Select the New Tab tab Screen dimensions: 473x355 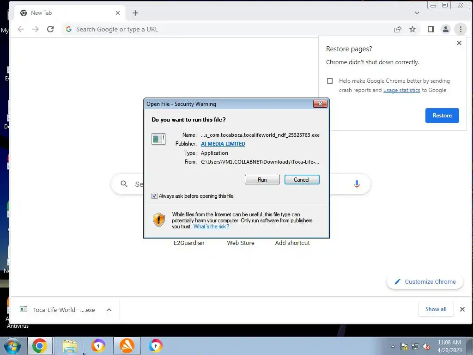[69, 13]
